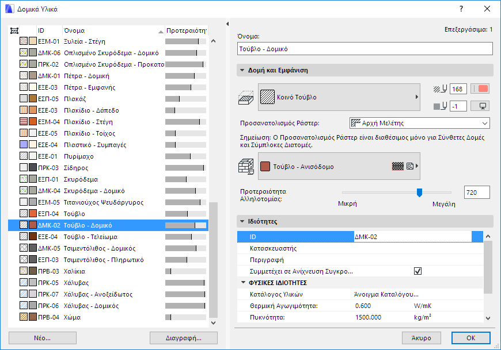Click fill pattern icon of ΠΡΒ-04 Χώμα
501x350 pixels.
click(24, 317)
